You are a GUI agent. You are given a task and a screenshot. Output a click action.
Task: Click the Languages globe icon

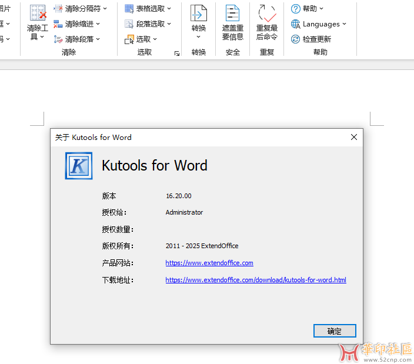coord(295,24)
